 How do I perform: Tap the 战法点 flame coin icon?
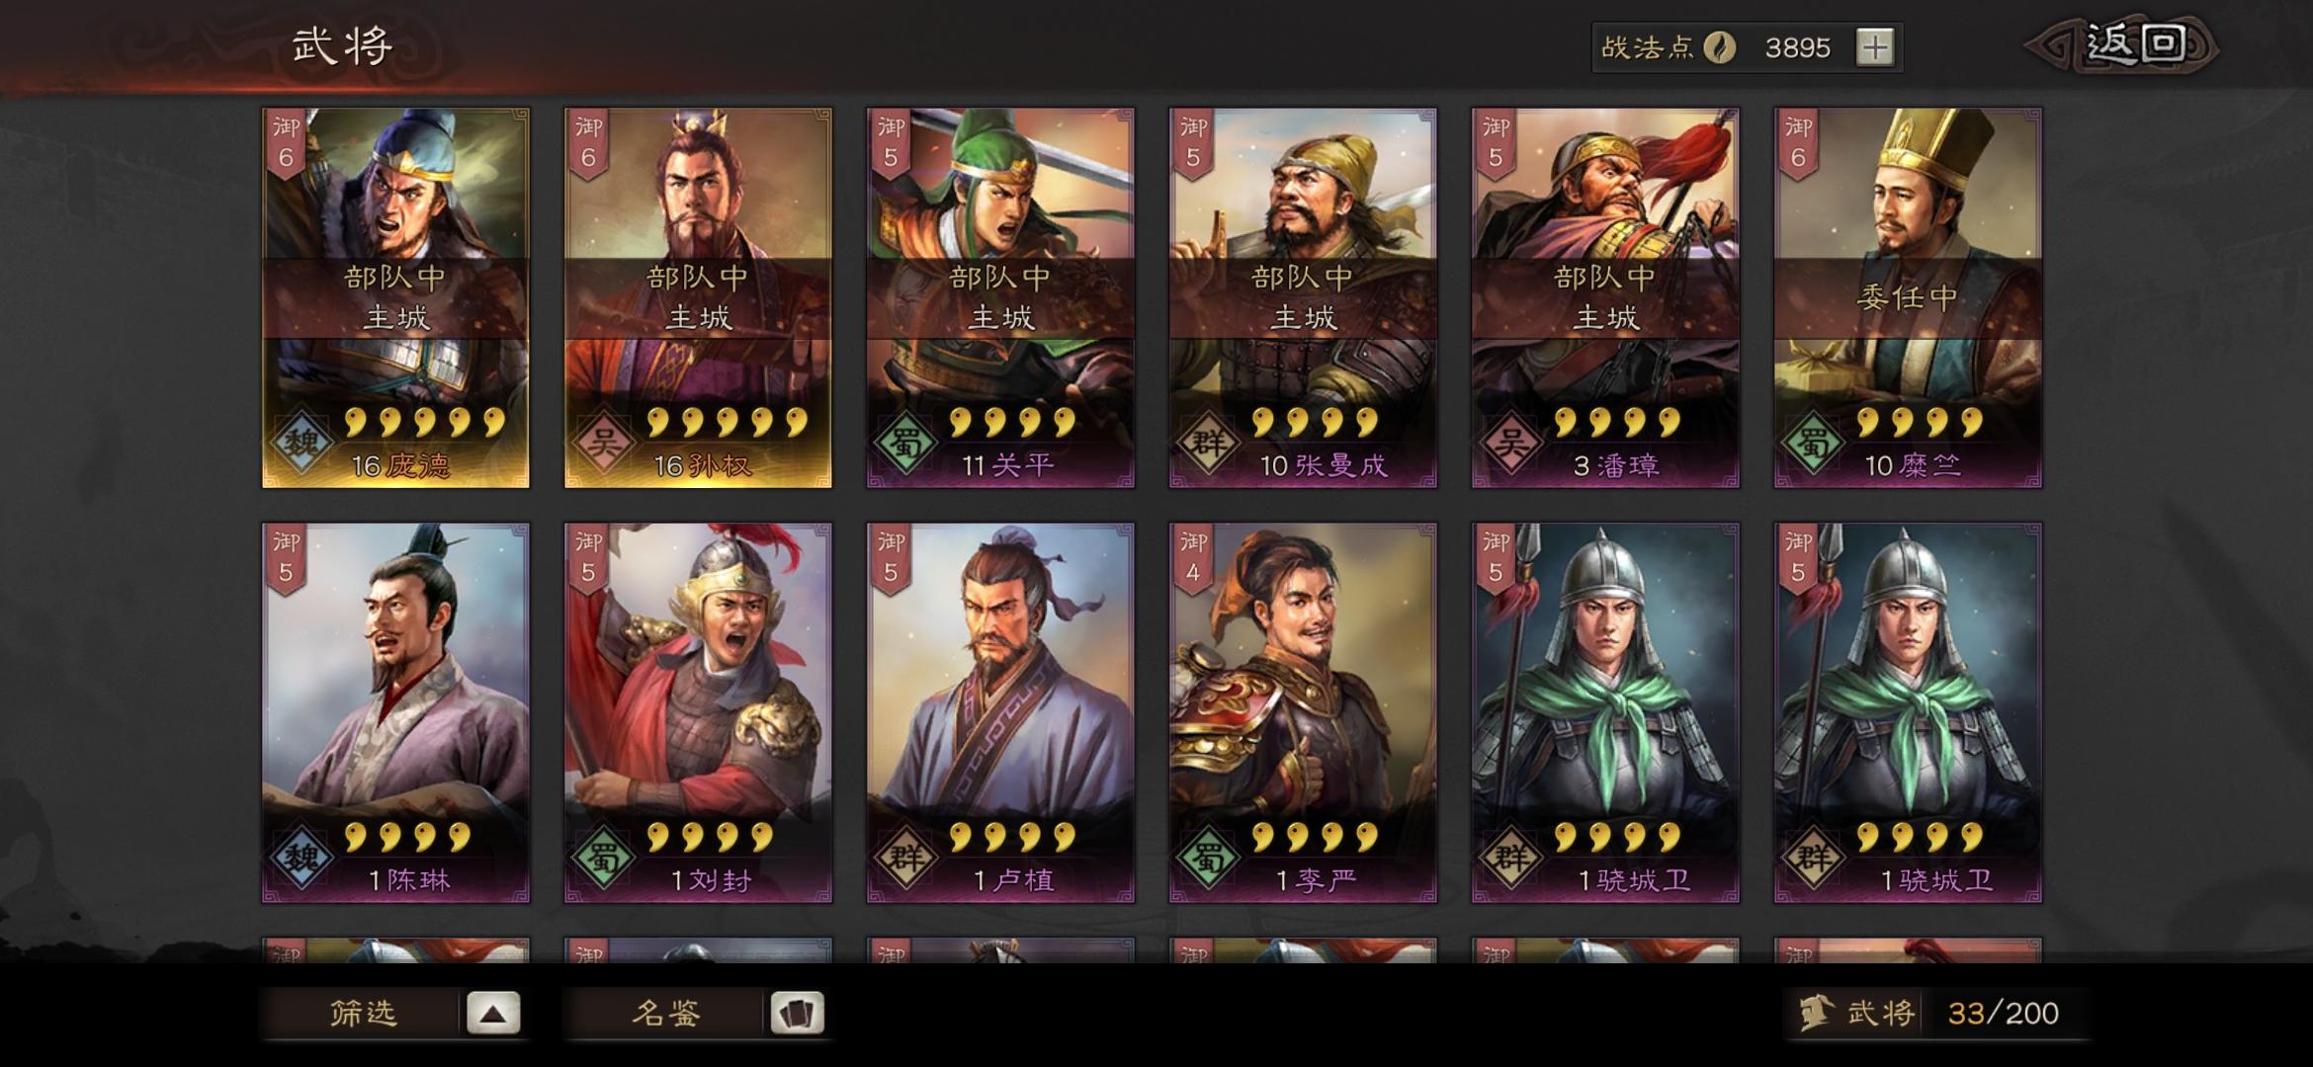tap(1719, 47)
